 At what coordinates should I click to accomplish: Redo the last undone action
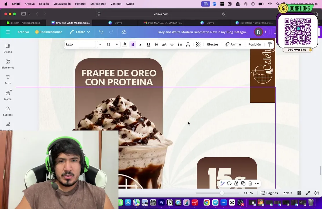111,32
